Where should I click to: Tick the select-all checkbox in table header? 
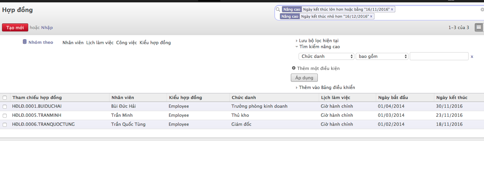click(x=5, y=98)
